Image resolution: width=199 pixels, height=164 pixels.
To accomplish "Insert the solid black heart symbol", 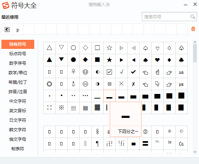I will pos(157,60).
